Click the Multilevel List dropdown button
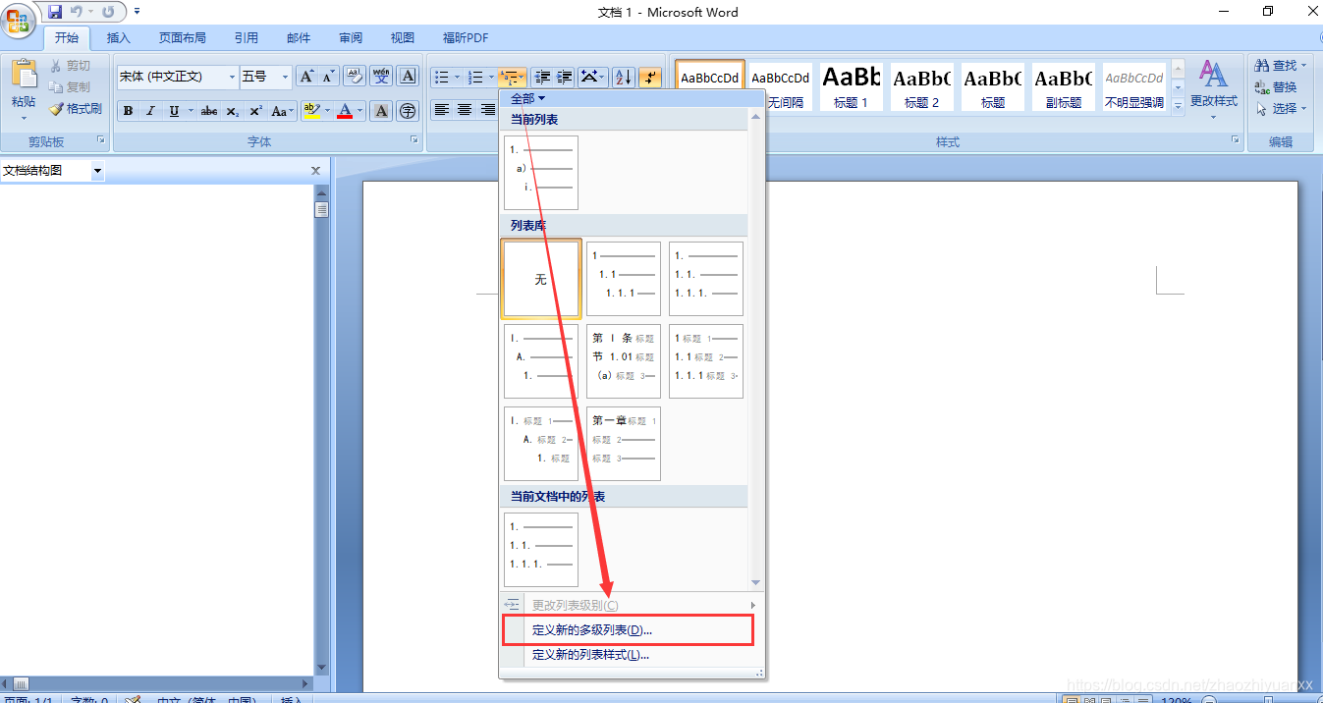Image resolution: width=1323 pixels, height=703 pixels. click(513, 77)
